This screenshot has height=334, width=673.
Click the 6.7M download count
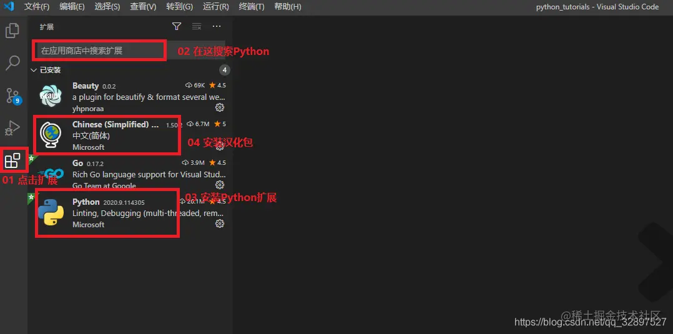pyautogui.click(x=199, y=124)
